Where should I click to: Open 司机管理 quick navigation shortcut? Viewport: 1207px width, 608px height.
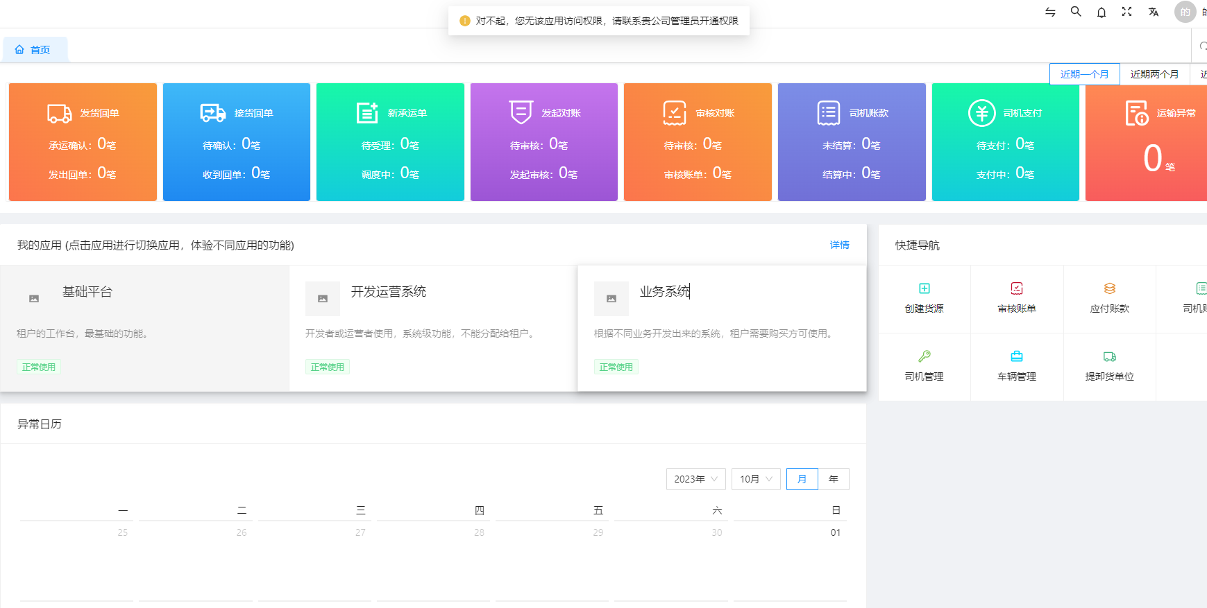coord(925,367)
